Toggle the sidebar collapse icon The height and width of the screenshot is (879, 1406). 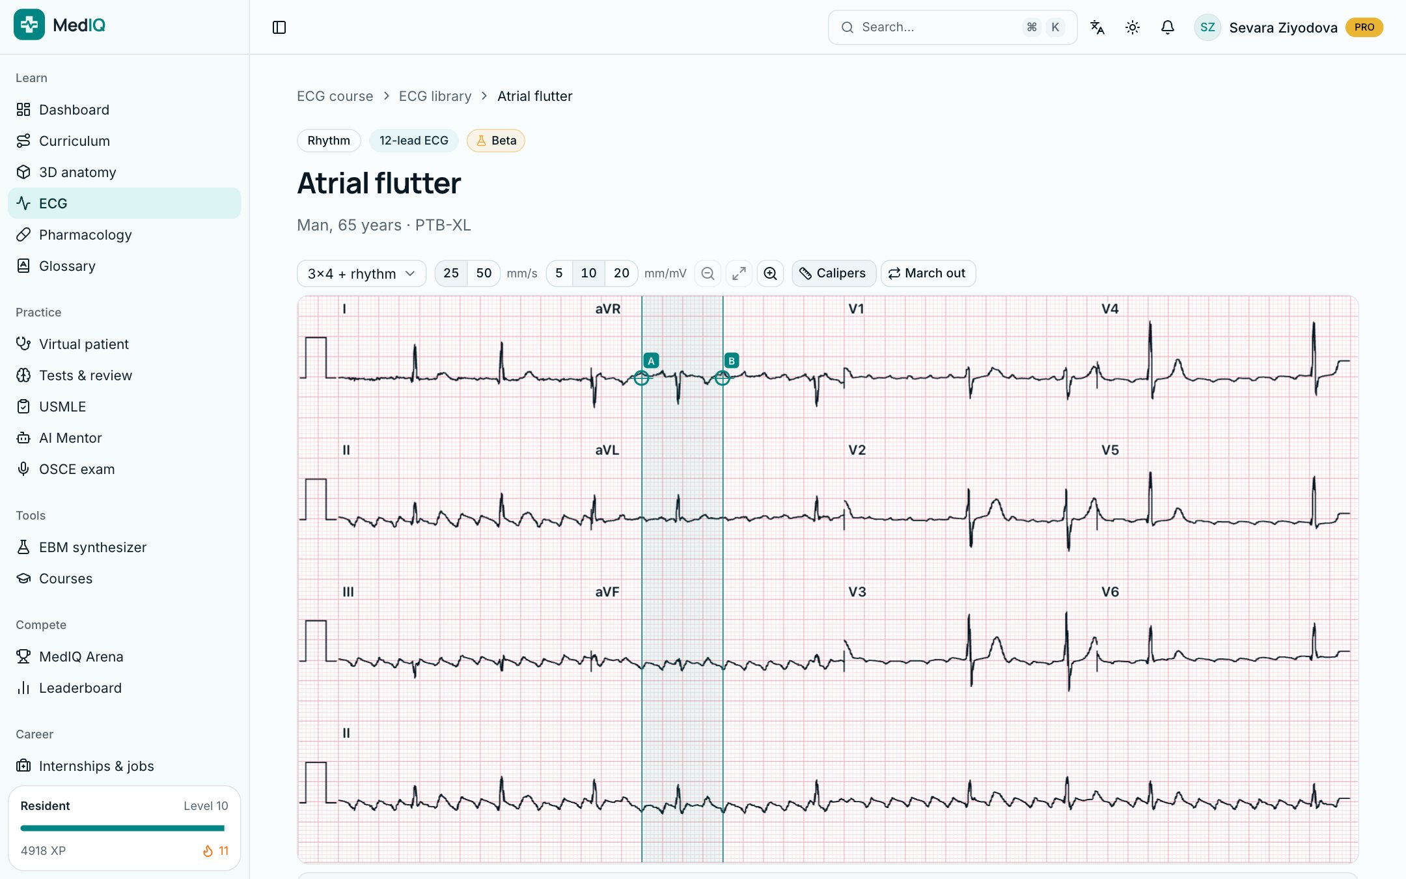pos(279,27)
